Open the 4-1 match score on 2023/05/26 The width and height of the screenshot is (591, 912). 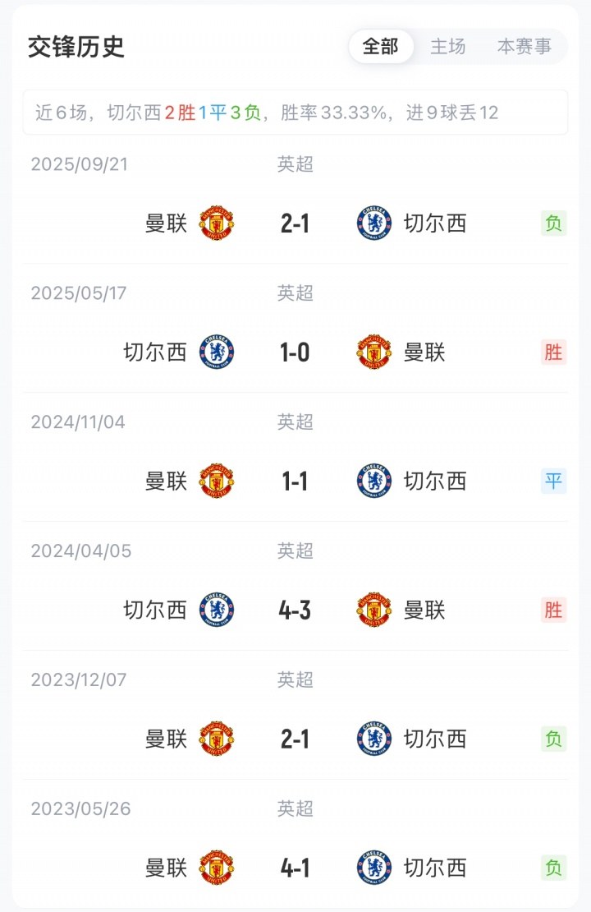pos(295,868)
